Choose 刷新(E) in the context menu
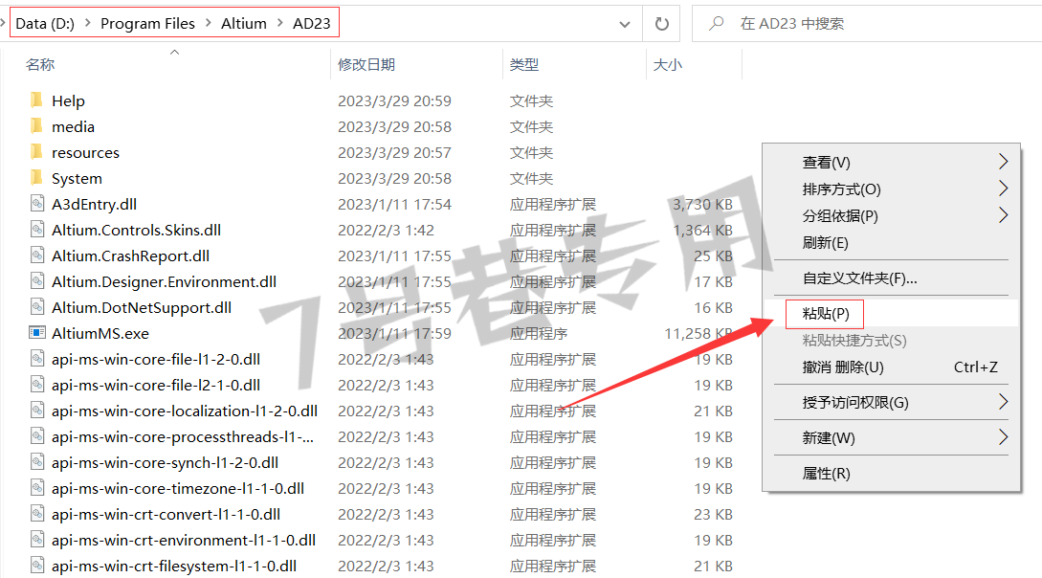The height and width of the screenshot is (578, 1042). (x=891, y=242)
